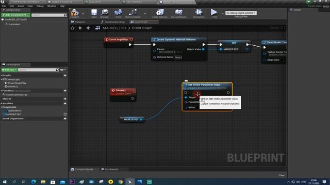Open the Compiler Results tab

[84, 169]
